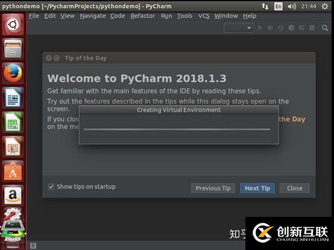
Task: Open the system gear session menu
Action: point(324,7)
